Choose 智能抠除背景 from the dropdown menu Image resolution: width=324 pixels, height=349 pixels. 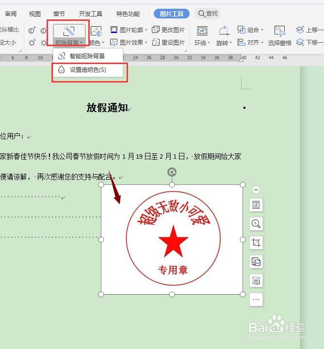point(88,56)
